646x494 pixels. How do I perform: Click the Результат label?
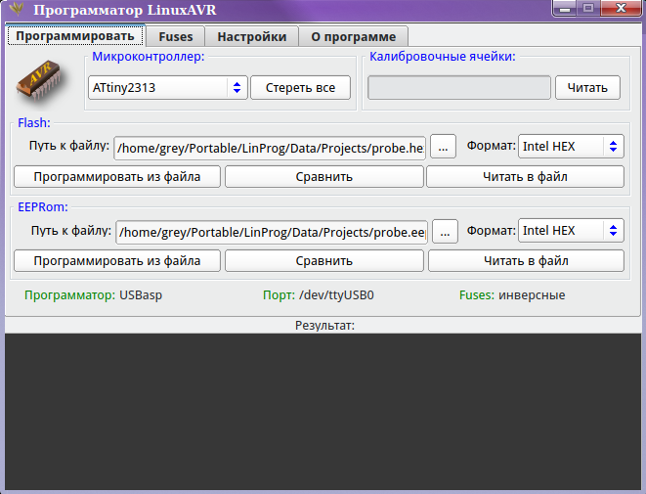(x=324, y=326)
